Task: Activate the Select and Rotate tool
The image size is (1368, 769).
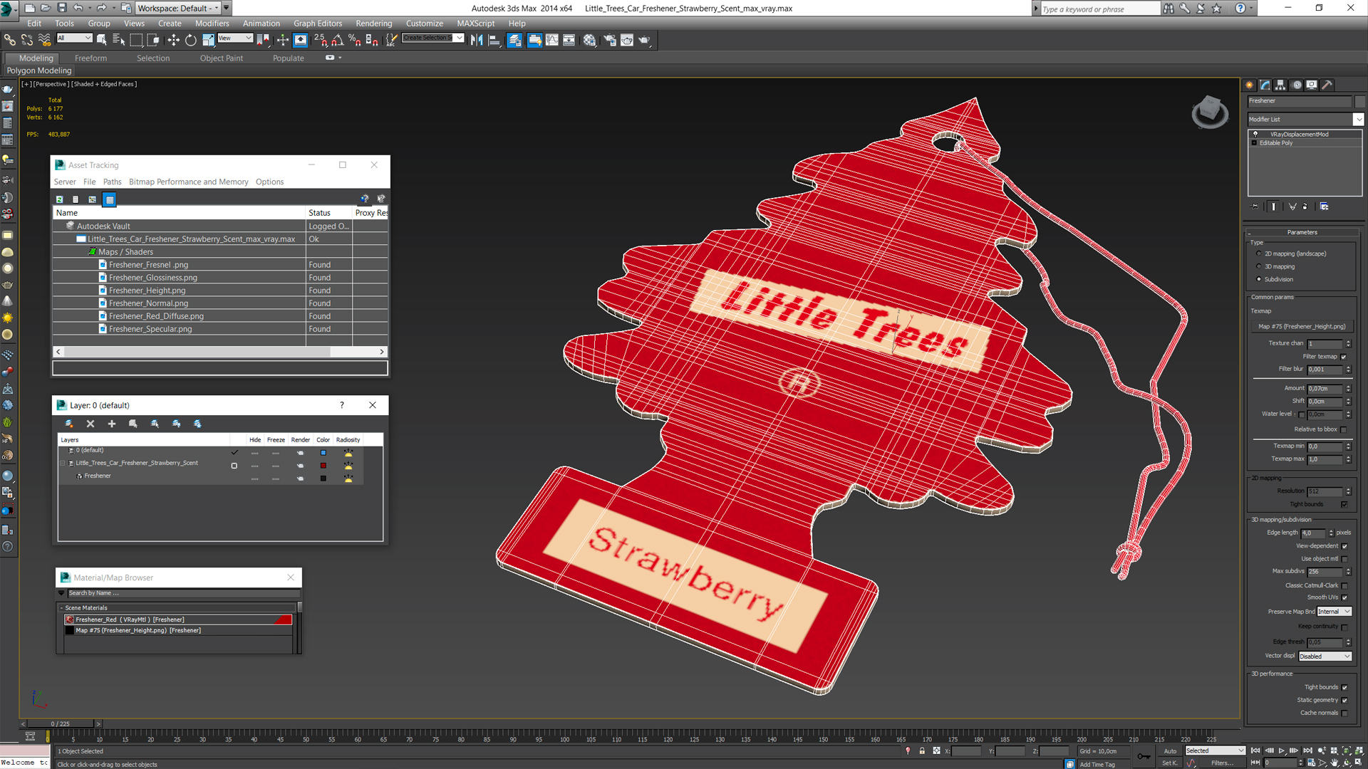Action: pos(191,40)
